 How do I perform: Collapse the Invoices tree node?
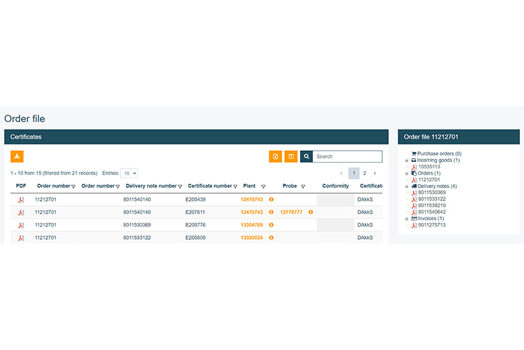click(407, 219)
